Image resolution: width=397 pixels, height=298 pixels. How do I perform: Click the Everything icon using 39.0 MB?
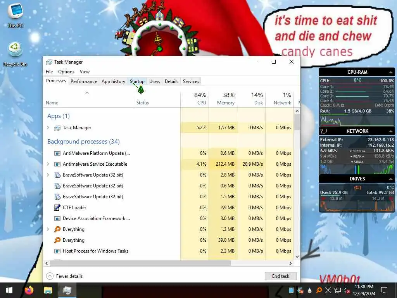[x=57, y=240]
